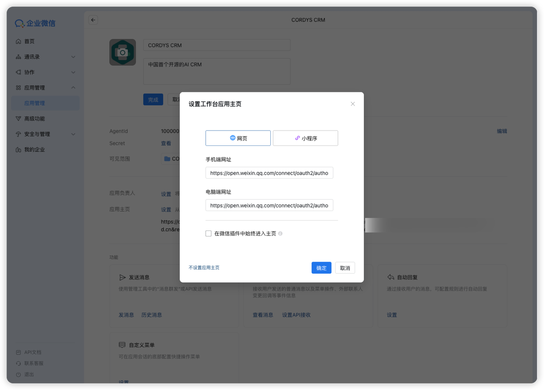Click 退出 to log out
Viewport: 544px width, 390px height.
29,374
